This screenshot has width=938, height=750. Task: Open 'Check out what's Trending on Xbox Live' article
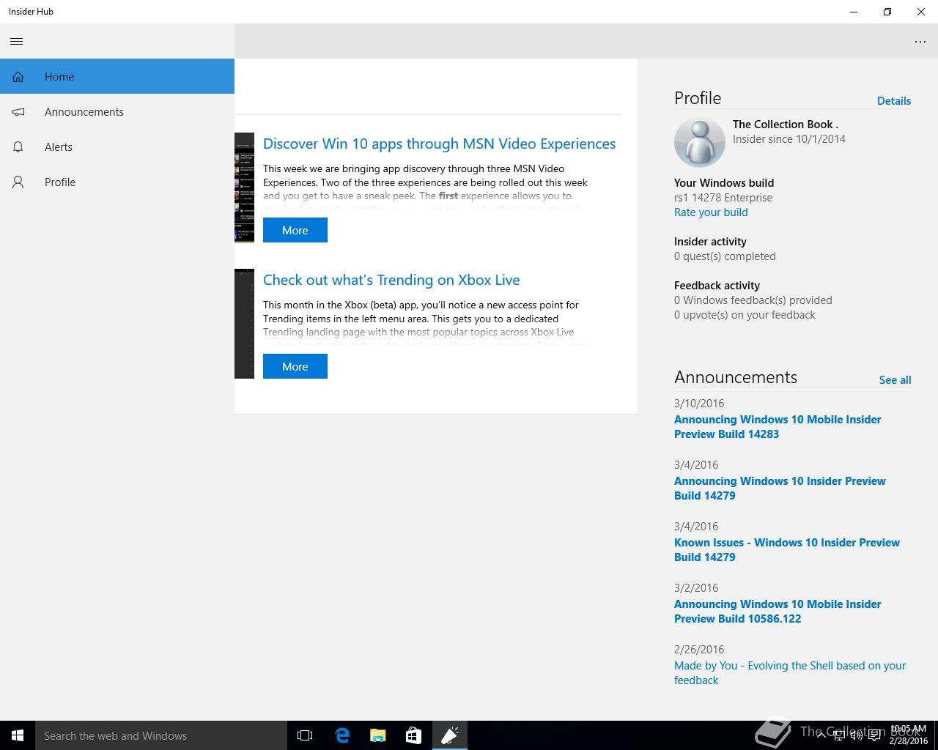[391, 280]
